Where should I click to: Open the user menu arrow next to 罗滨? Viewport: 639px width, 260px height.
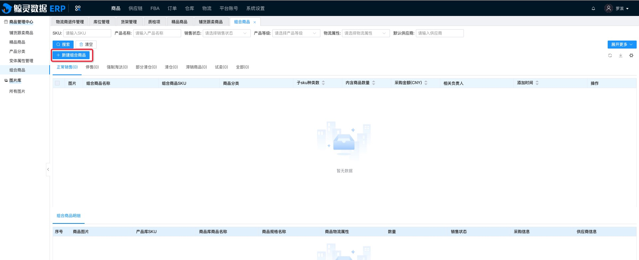tap(627, 9)
